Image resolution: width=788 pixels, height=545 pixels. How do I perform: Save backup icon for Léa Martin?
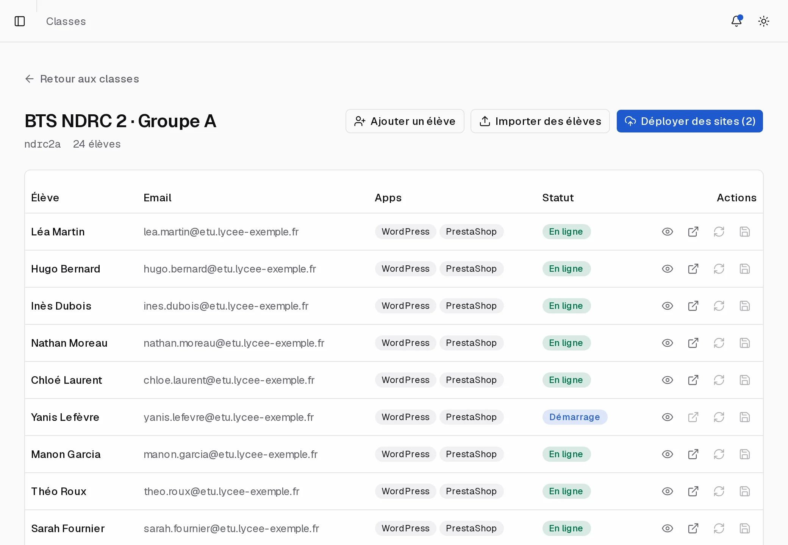pos(745,232)
